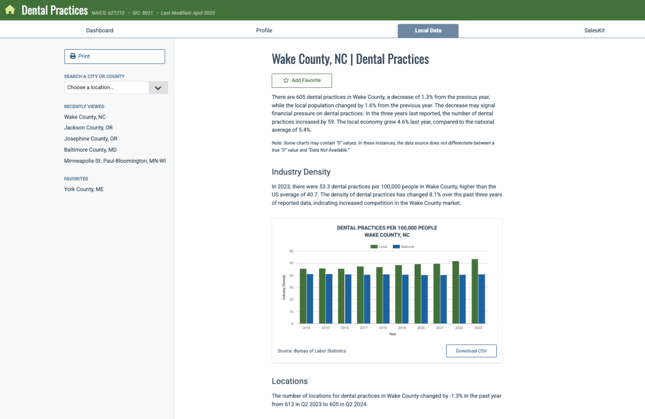View Baltimore County, MD local data
This screenshot has width=645, height=419.
pos(90,150)
